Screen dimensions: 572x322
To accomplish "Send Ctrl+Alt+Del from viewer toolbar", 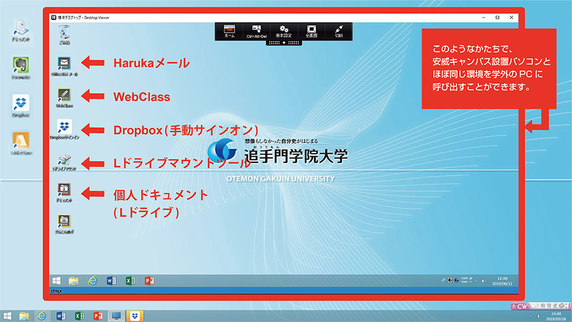I will [x=257, y=31].
